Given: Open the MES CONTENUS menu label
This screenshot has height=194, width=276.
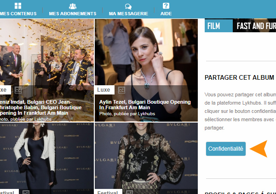Looking at the screenshot, I should click(18, 13).
